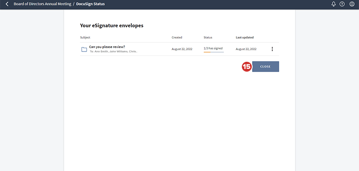Click the "Your eSignature envelopes" heading

112,26
